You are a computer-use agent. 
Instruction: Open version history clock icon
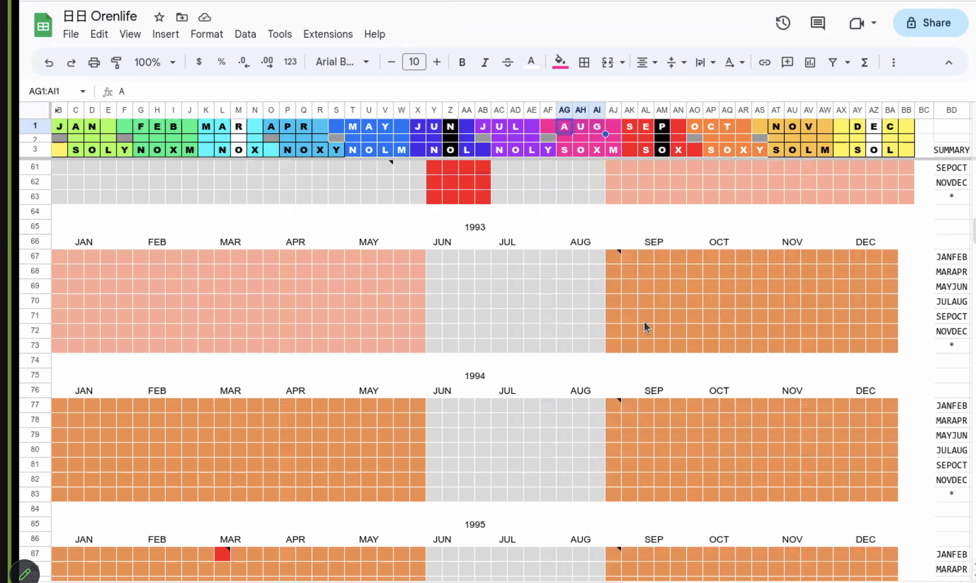pos(783,23)
